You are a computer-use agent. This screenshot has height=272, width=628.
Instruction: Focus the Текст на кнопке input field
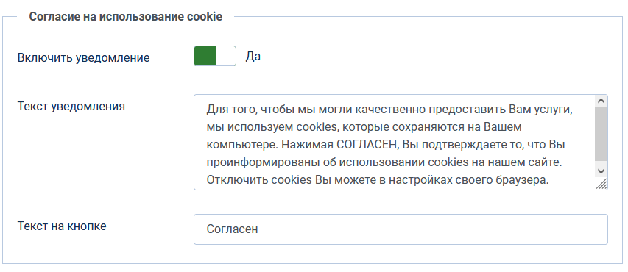(401, 229)
